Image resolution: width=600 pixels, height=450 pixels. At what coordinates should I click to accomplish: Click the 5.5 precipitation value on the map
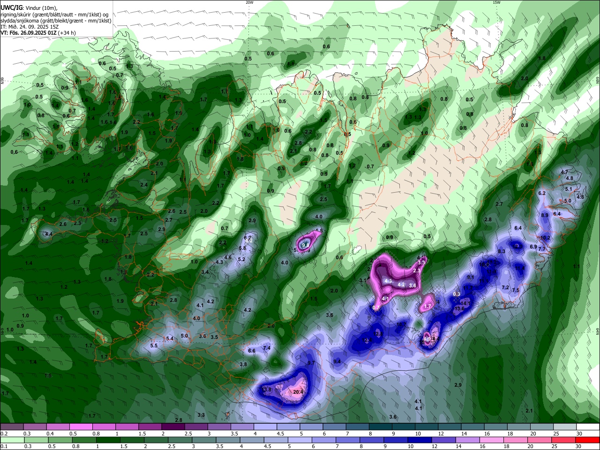click(x=154, y=346)
